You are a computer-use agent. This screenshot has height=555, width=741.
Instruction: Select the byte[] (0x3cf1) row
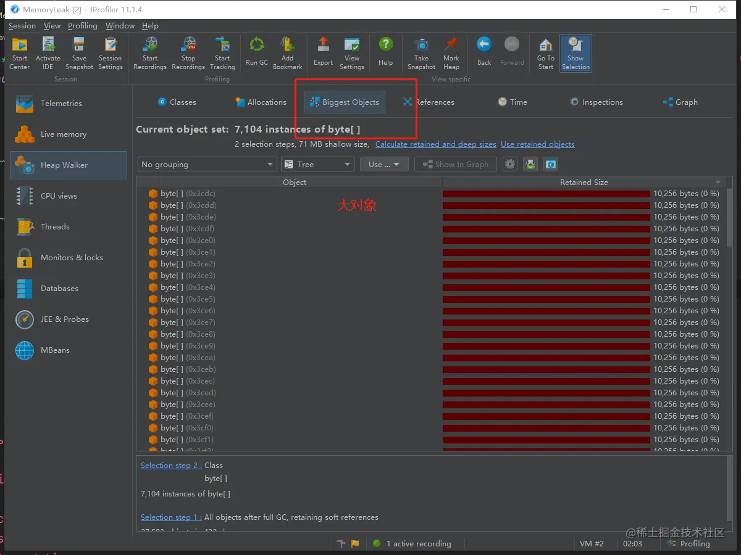tap(430, 440)
